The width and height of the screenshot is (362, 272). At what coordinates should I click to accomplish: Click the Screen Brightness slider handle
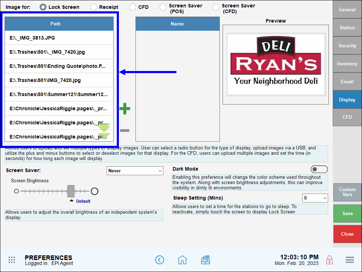[x=71, y=191]
